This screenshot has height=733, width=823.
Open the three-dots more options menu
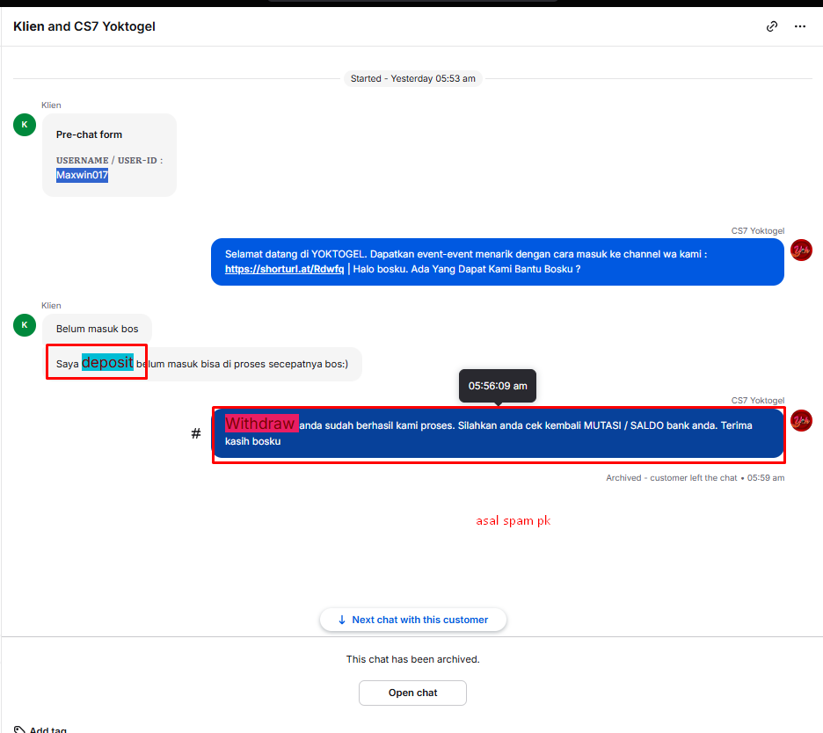(x=800, y=26)
